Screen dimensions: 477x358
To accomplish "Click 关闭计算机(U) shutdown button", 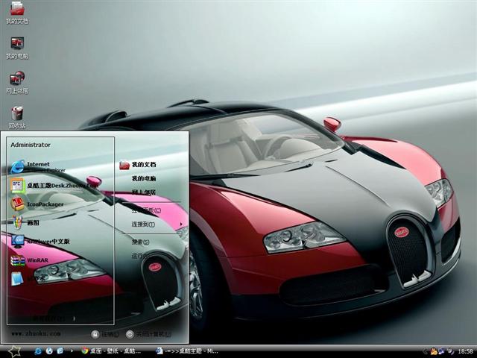I will 149,334.
